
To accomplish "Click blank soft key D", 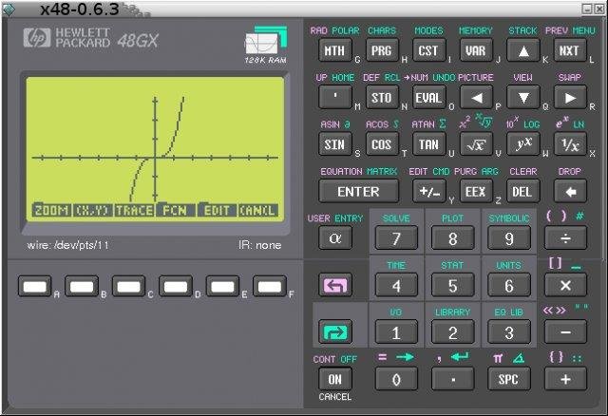I will point(175,287).
